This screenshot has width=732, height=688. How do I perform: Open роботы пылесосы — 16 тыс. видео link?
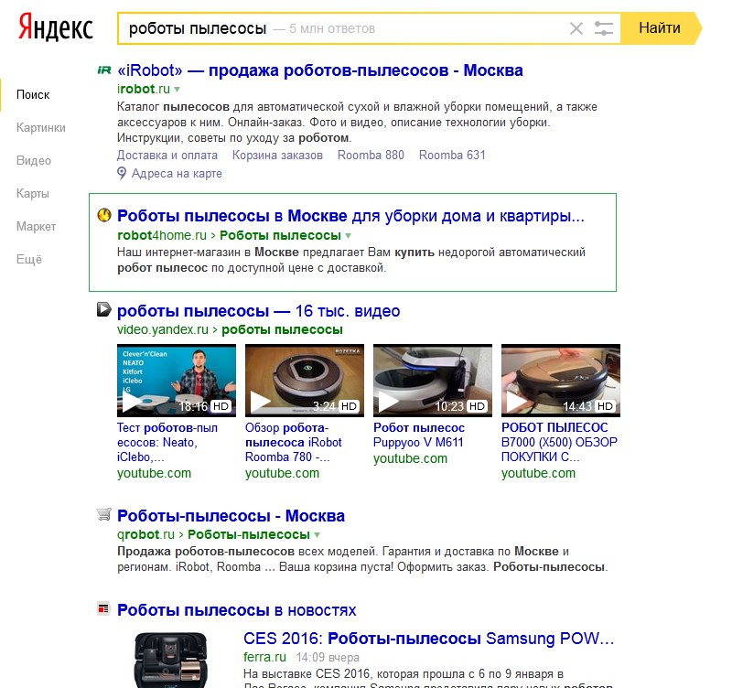[x=258, y=311]
